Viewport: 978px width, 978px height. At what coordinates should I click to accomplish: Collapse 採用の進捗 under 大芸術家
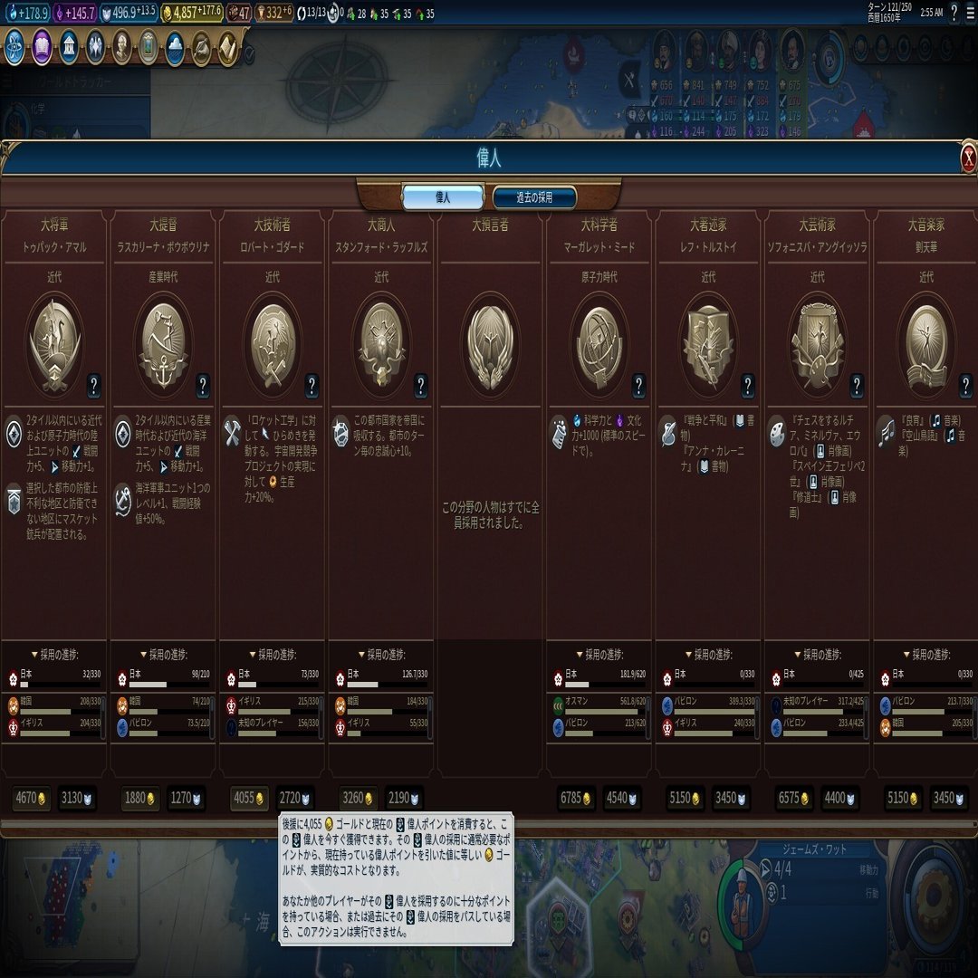(x=818, y=655)
